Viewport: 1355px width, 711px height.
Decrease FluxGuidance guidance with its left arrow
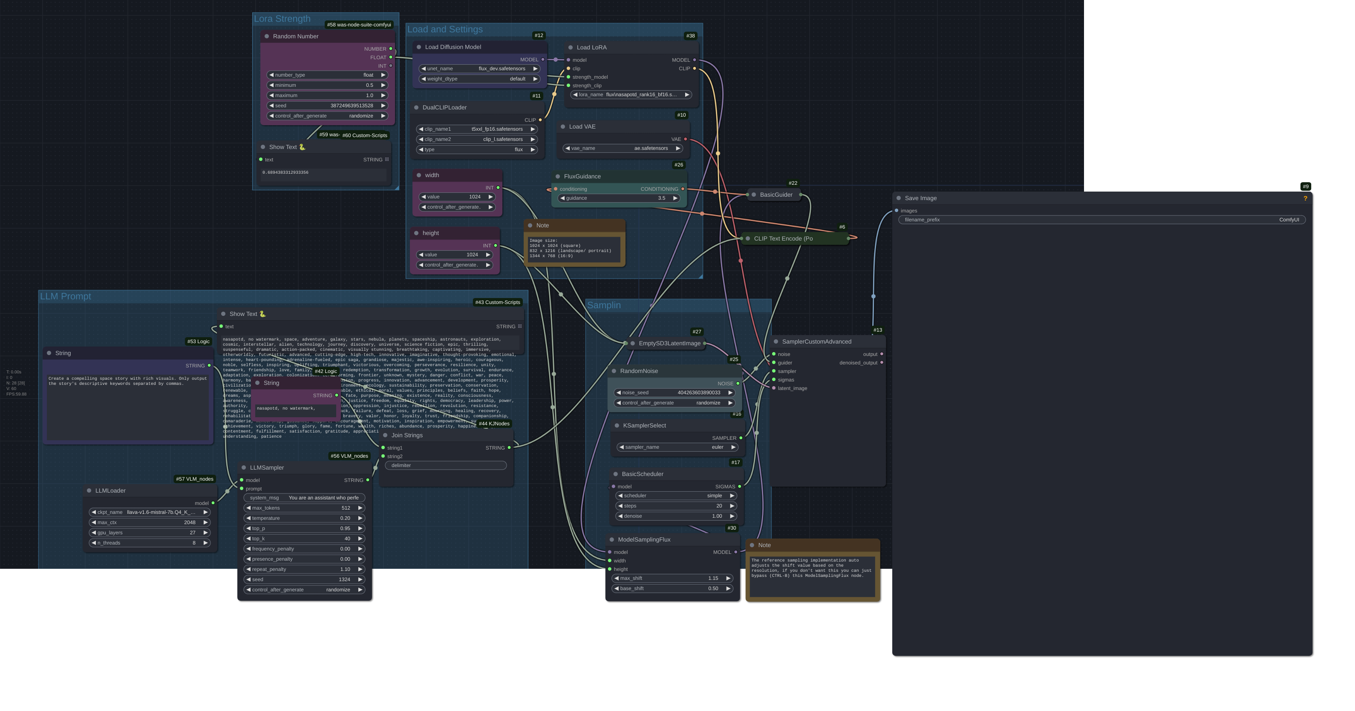click(562, 198)
